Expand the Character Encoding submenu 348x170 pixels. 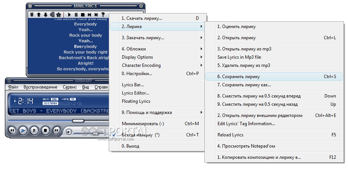click(x=157, y=65)
